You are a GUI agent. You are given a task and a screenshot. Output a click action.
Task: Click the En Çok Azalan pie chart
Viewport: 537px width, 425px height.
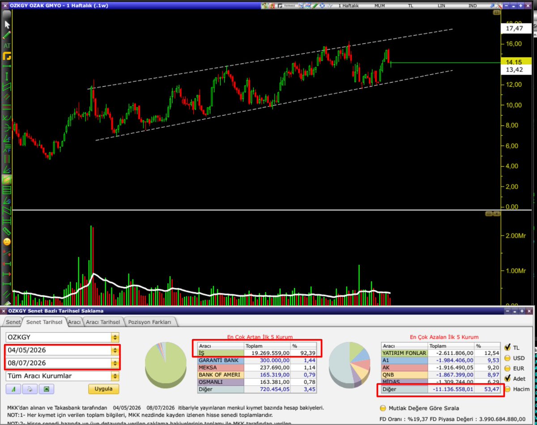click(x=349, y=365)
